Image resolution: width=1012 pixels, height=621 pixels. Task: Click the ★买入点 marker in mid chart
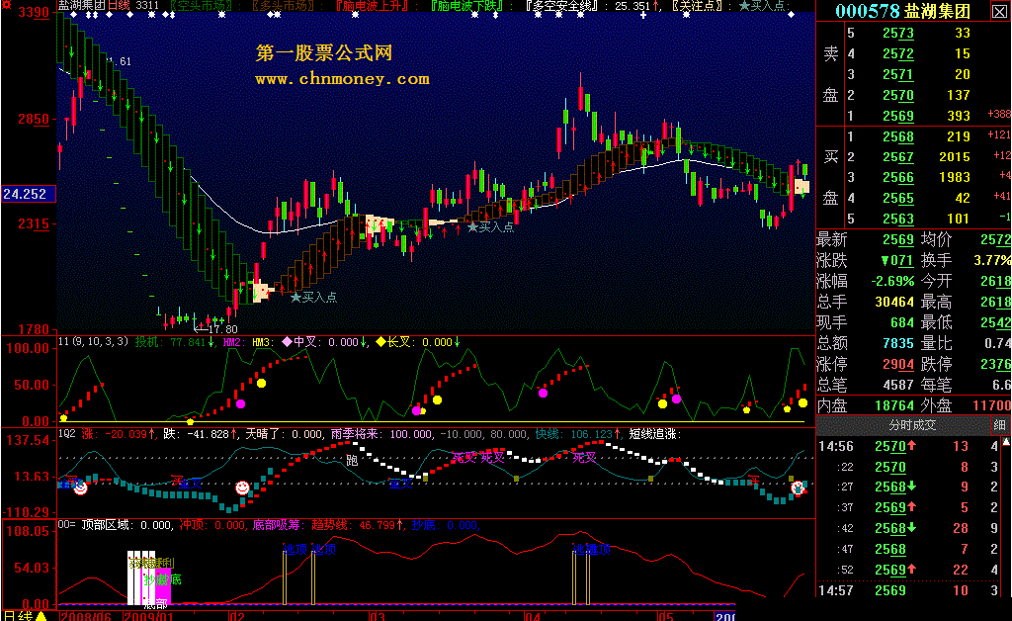(x=490, y=226)
